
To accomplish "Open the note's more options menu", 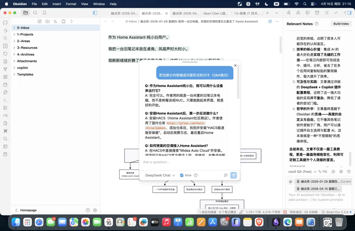I will pos(277,21).
